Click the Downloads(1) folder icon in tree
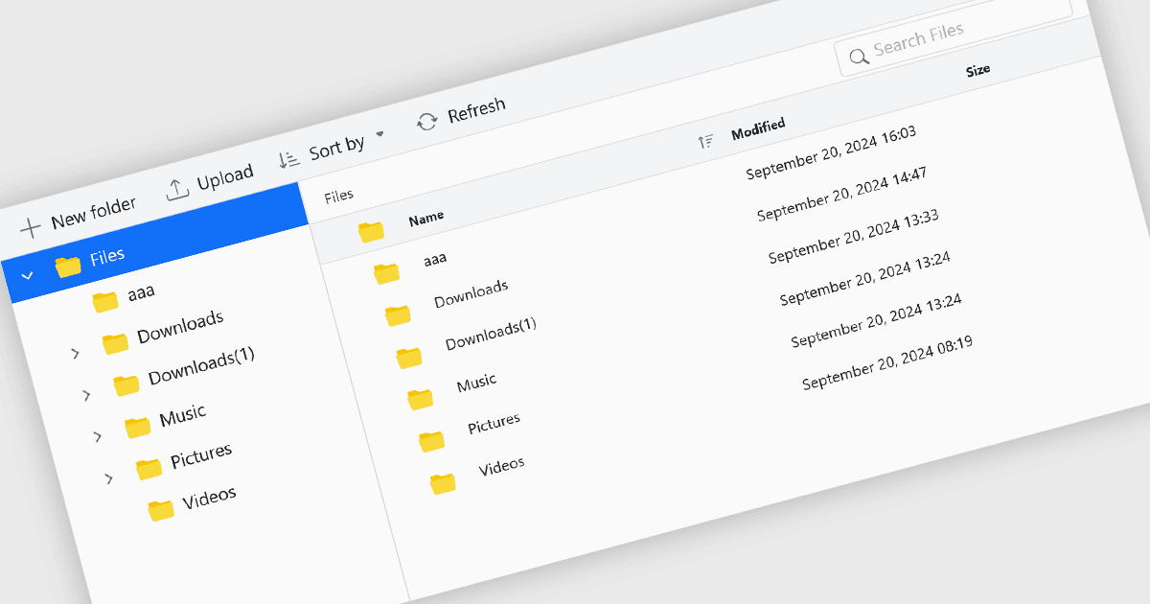This screenshot has height=604, width=1150. point(126,384)
